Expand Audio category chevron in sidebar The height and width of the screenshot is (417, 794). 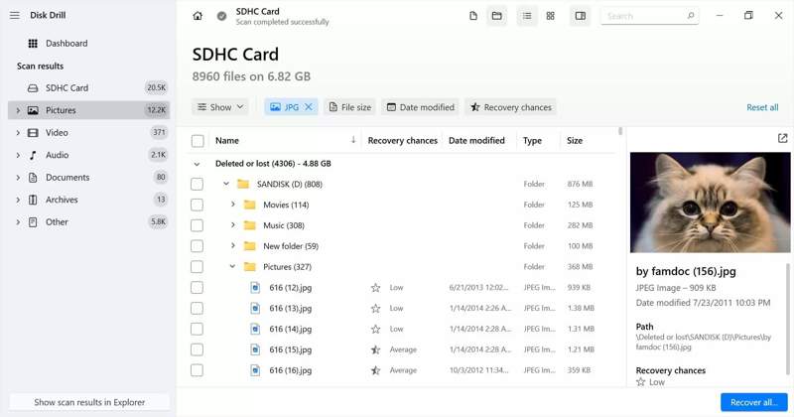click(x=18, y=155)
